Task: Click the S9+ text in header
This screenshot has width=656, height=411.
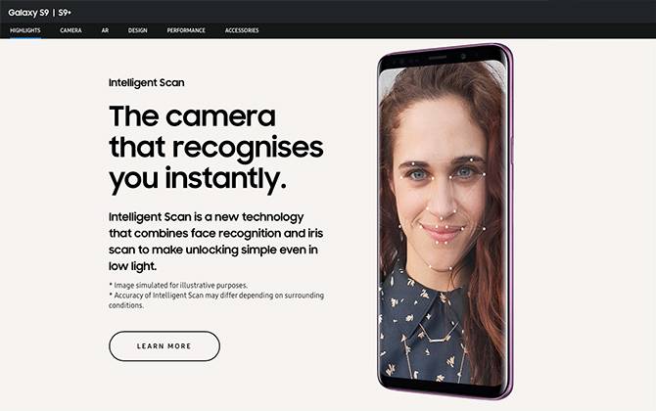Action: pyautogui.click(x=65, y=13)
